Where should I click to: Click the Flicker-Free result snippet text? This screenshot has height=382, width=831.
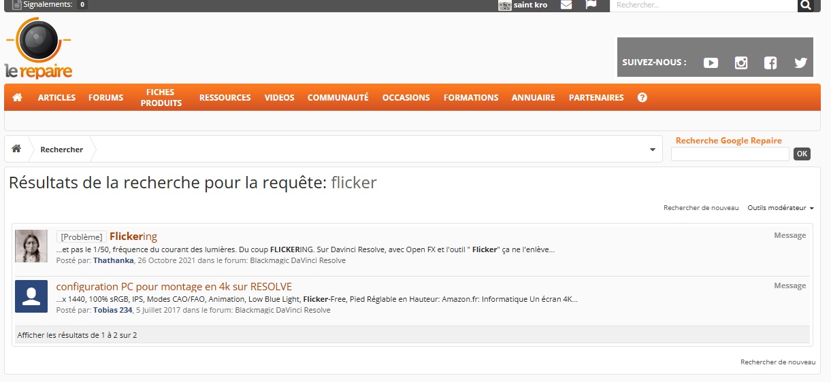pyautogui.click(x=317, y=299)
